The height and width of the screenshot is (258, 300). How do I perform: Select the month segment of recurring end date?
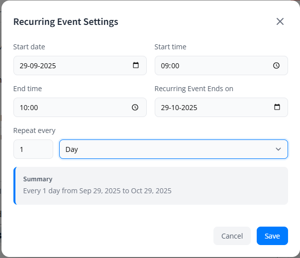click(x=176, y=107)
